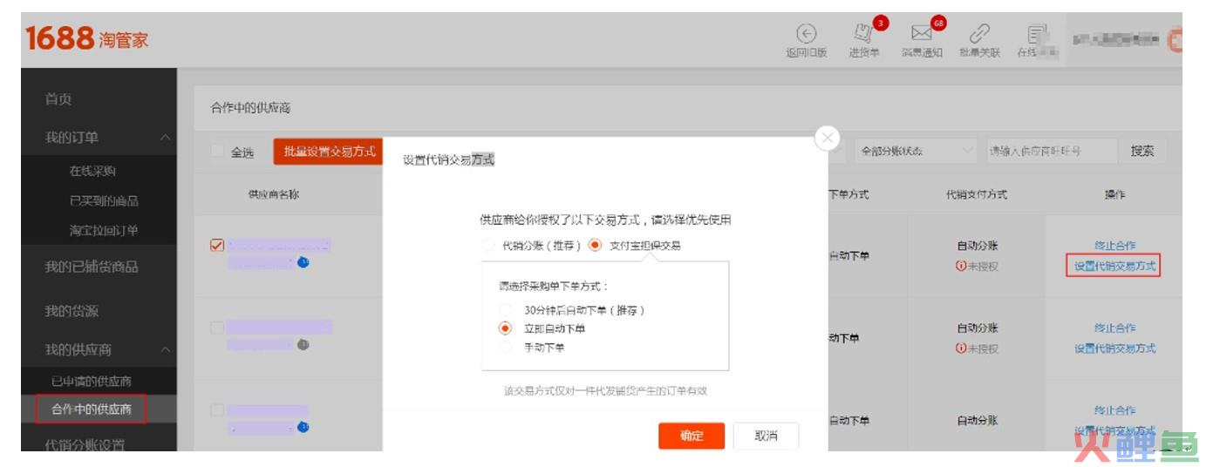The width and height of the screenshot is (1220, 467).
Task: Select 代销分账（推荐）radio option
Action: coord(488,246)
